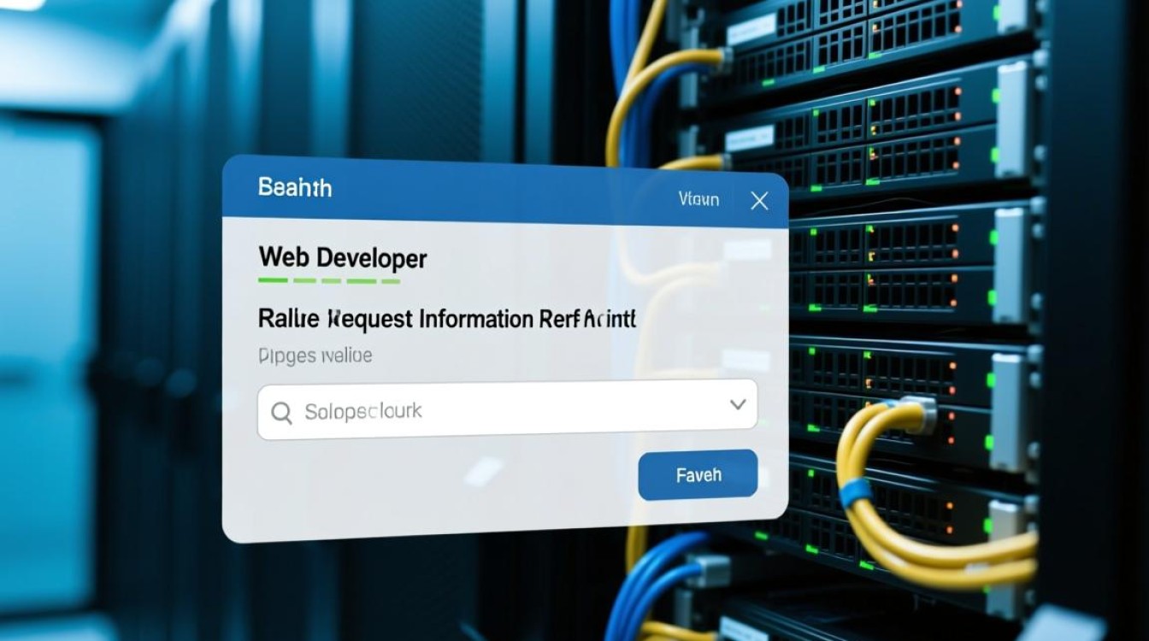Select the third green progress segment

[333, 280]
